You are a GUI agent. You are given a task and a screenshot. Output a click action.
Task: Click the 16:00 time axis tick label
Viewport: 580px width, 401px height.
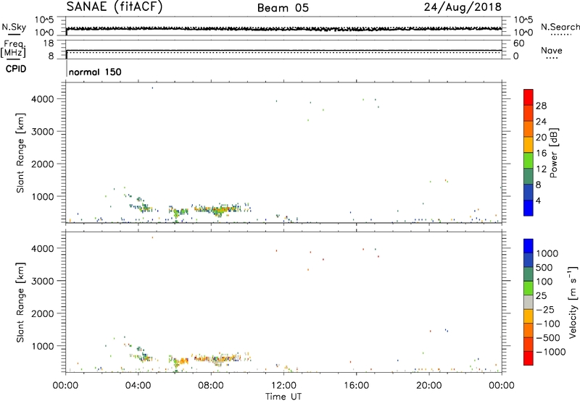pos(356,386)
